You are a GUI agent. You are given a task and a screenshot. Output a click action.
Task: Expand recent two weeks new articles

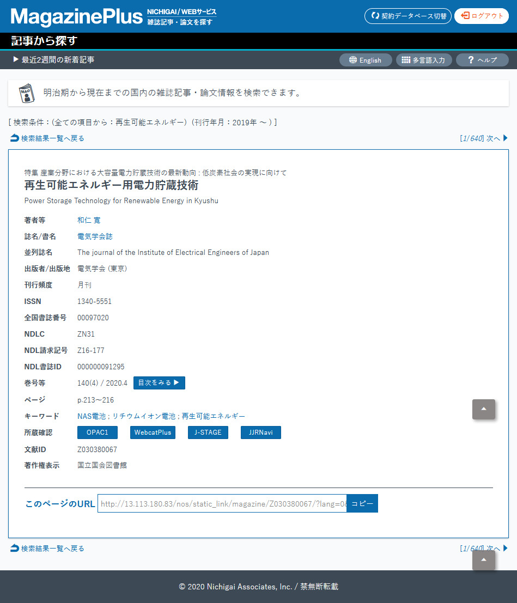[x=53, y=60]
